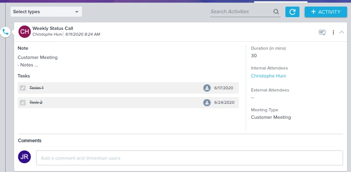Click the duration value 30
Screen dimensions: 351x172
[254, 56]
